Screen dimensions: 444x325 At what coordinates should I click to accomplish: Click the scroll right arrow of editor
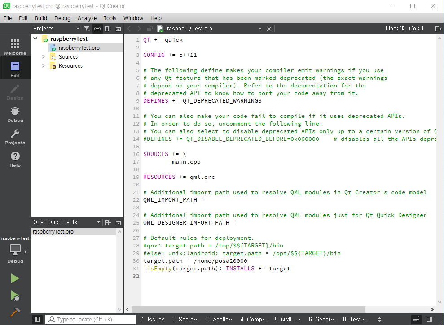click(432, 309)
